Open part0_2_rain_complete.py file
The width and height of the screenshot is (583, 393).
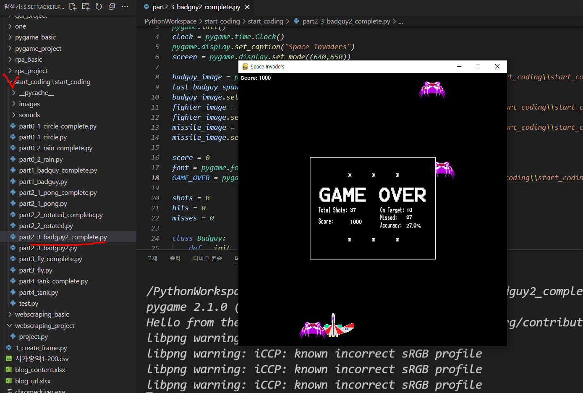pyautogui.click(x=56, y=148)
